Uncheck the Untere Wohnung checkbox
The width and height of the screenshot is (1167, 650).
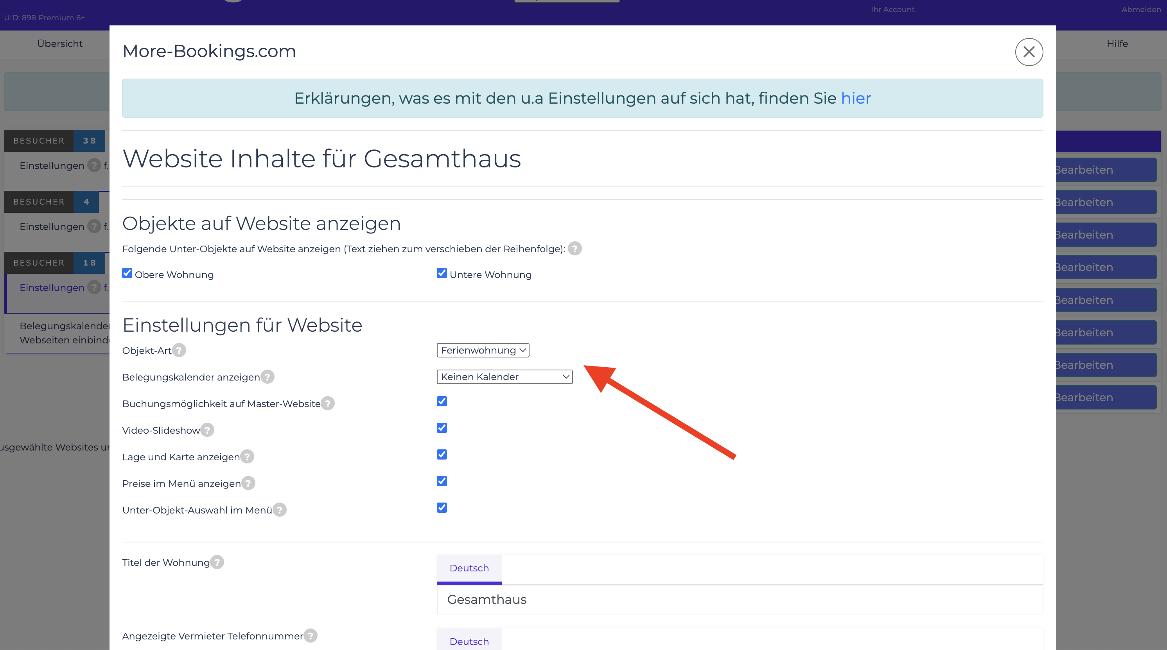point(442,273)
